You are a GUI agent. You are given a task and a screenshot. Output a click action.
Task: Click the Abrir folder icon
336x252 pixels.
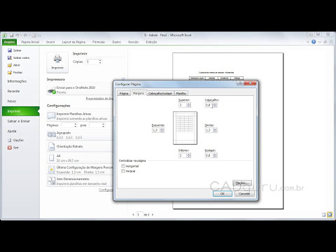tap(10, 65)
